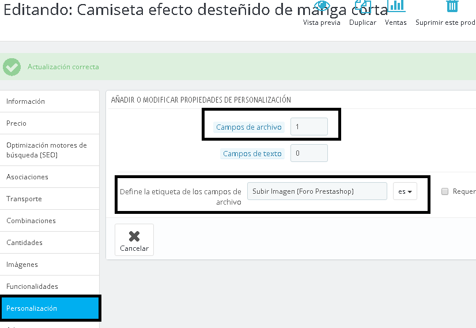Select the Imágenes tab
Image resolution: width=476 pixels, height=328 pixels.
pyautogui.click(x=50, y=265)
